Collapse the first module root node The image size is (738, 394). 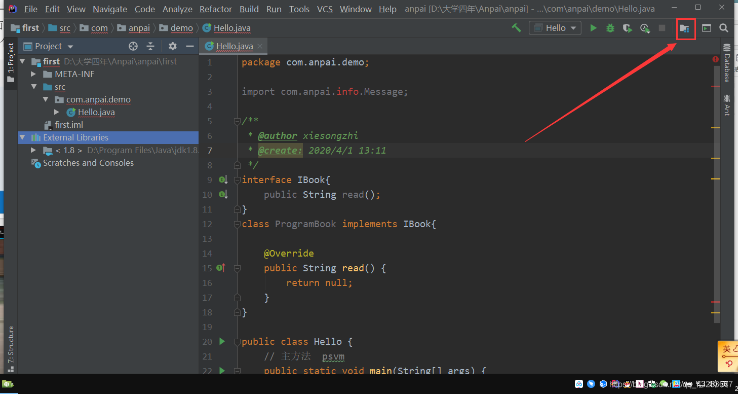tap(23, 61)
